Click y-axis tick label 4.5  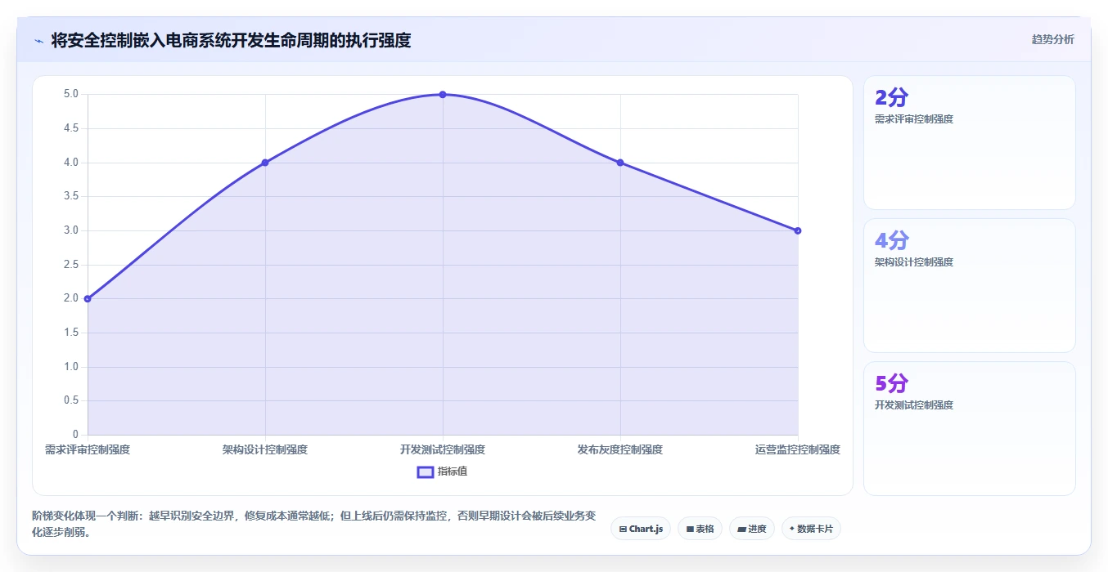(x=71, y=128)
